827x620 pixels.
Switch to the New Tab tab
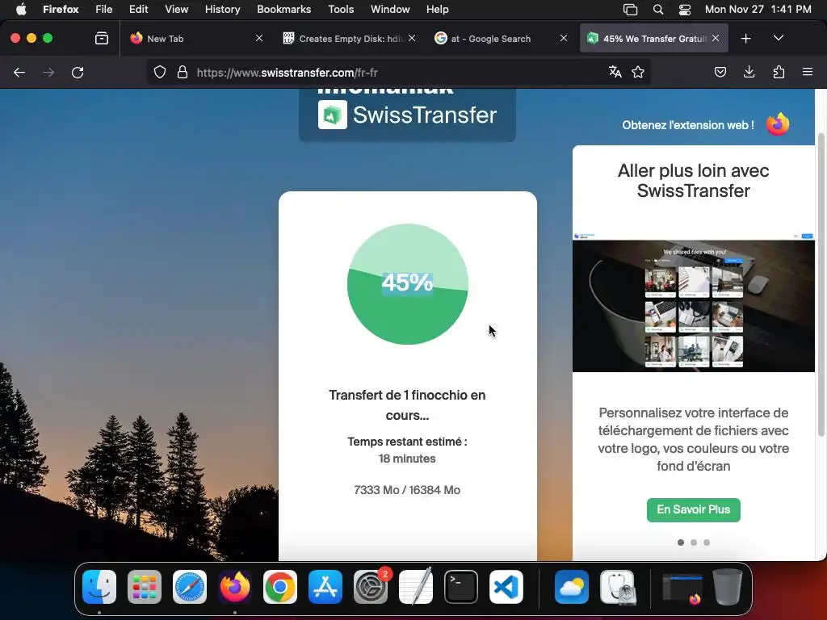tap(195, 39)
